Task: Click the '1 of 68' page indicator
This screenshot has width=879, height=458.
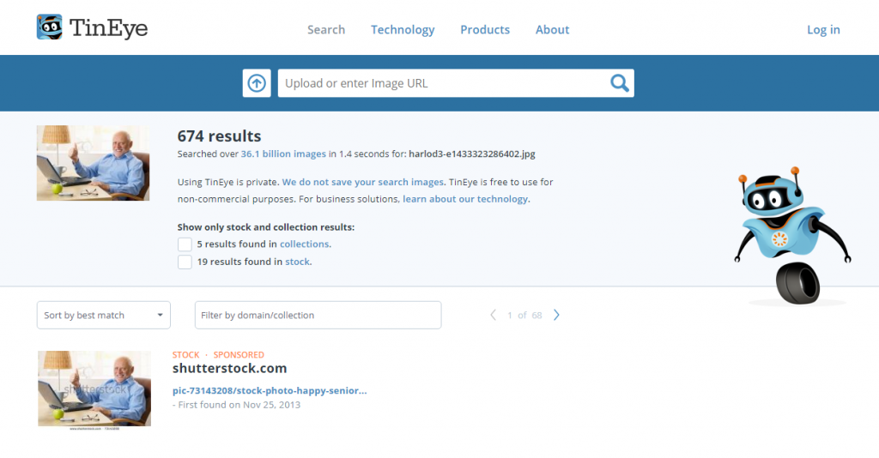Action: click(x=524, y=316)
